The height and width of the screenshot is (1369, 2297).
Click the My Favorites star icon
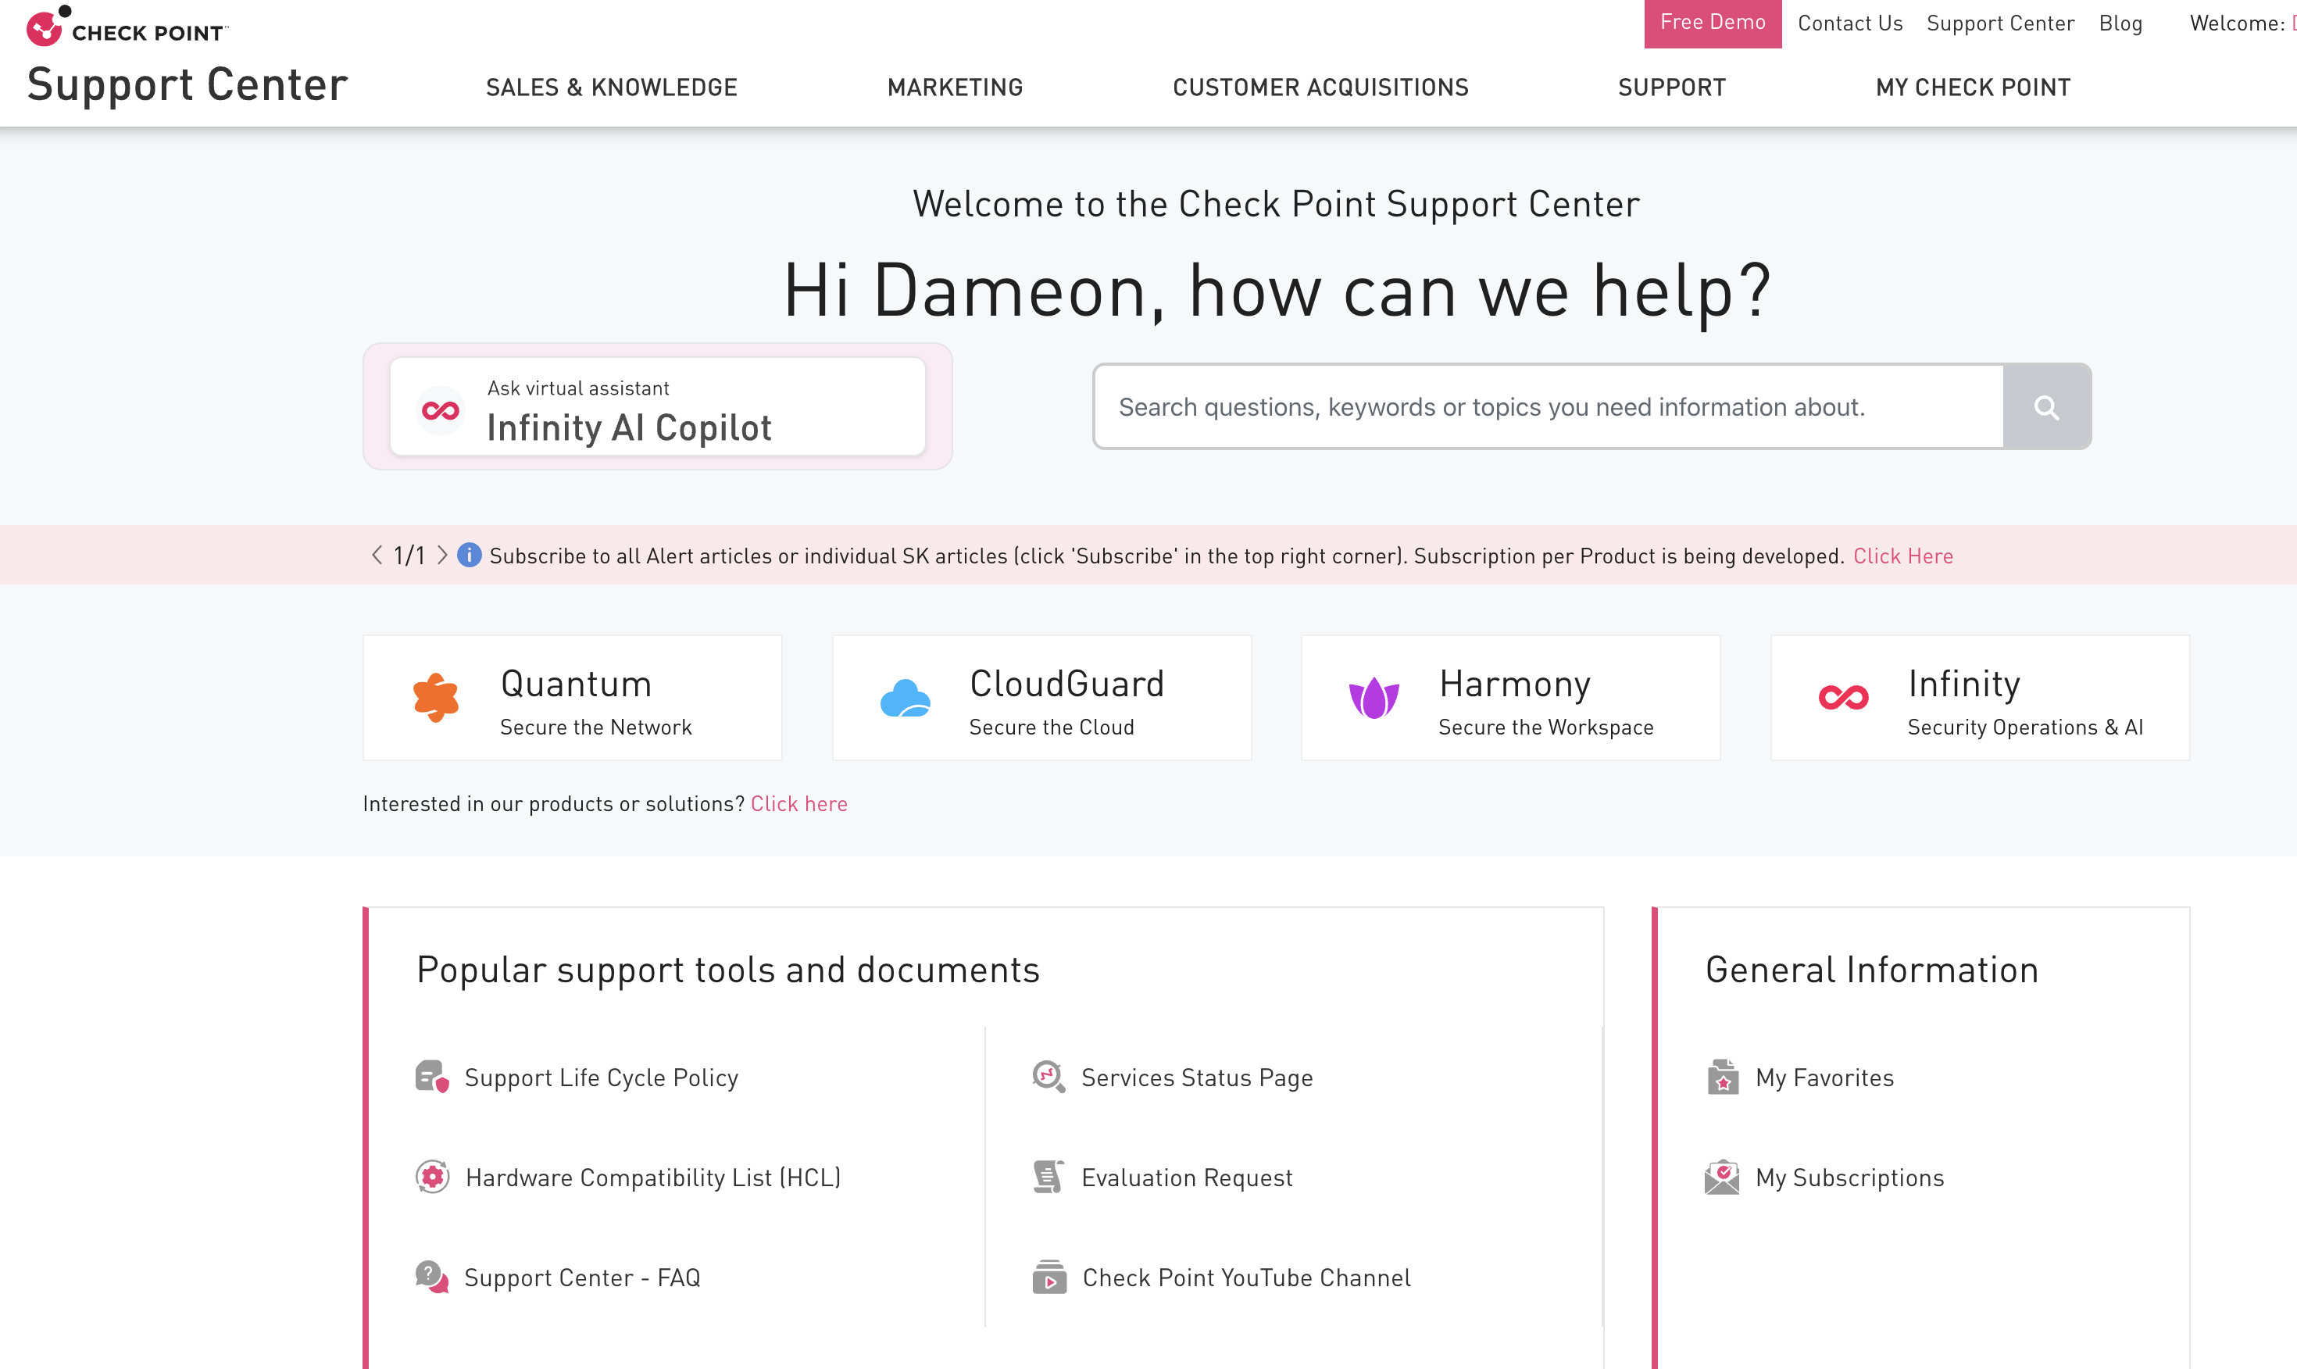[x=1722, y=1077]
